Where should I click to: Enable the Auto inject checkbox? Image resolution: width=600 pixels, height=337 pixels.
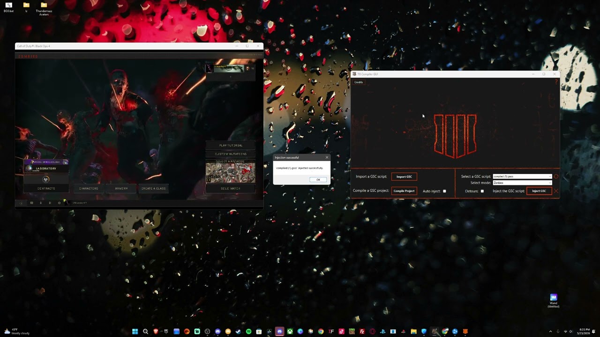[x=444, y=191]
